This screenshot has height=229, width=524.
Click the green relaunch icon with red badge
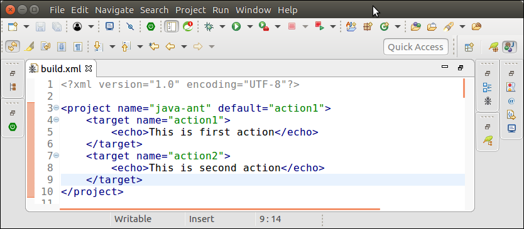point(188,26)
